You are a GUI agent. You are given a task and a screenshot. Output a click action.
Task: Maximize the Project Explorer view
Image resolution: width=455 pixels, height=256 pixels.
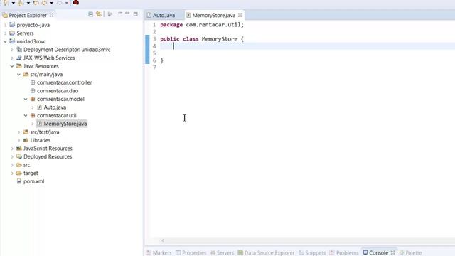(135, 14)
